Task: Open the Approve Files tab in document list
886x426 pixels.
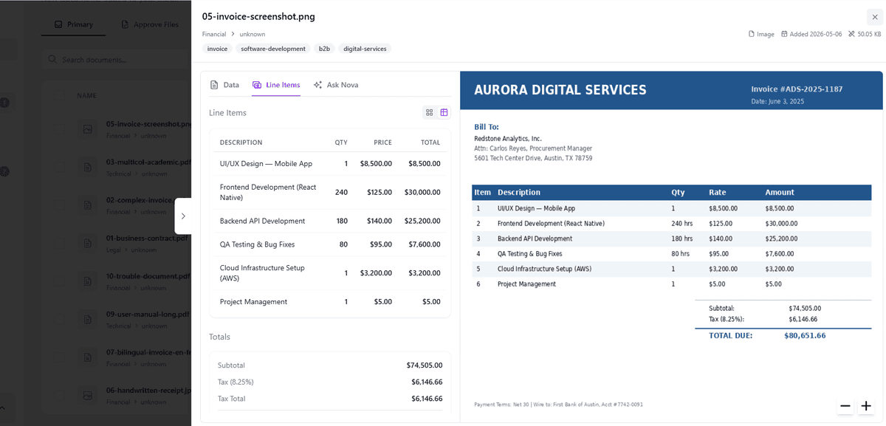Action: point(150,24)
